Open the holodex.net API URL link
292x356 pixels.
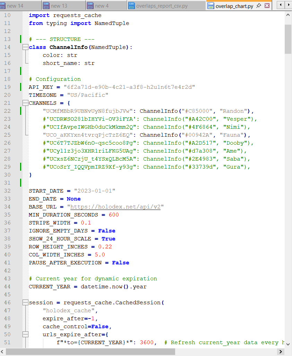[x=115, y=207]
